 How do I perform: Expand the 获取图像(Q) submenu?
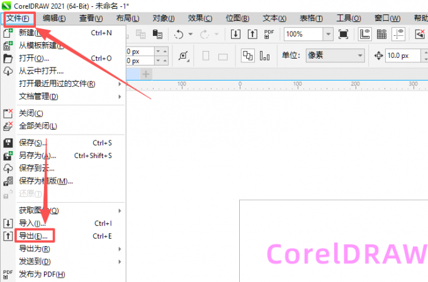click(x=64, y=211)
